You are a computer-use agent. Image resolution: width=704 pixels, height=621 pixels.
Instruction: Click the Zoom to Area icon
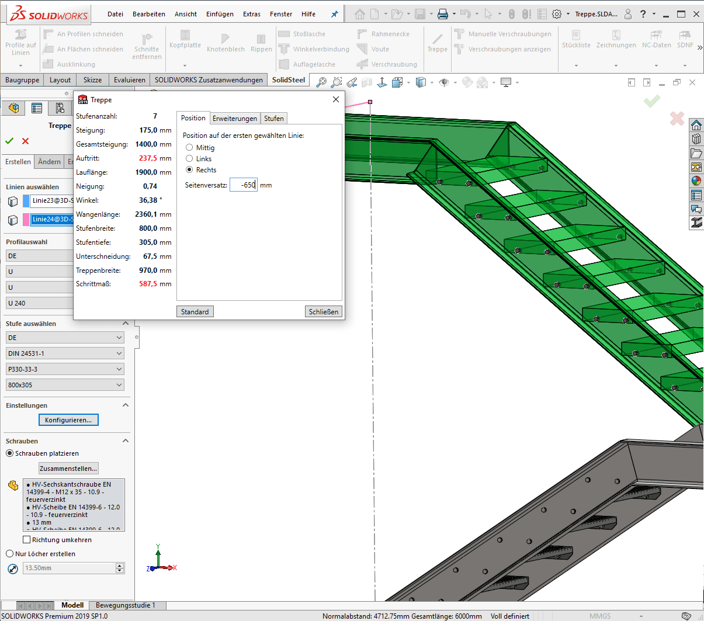coord(337,82)
